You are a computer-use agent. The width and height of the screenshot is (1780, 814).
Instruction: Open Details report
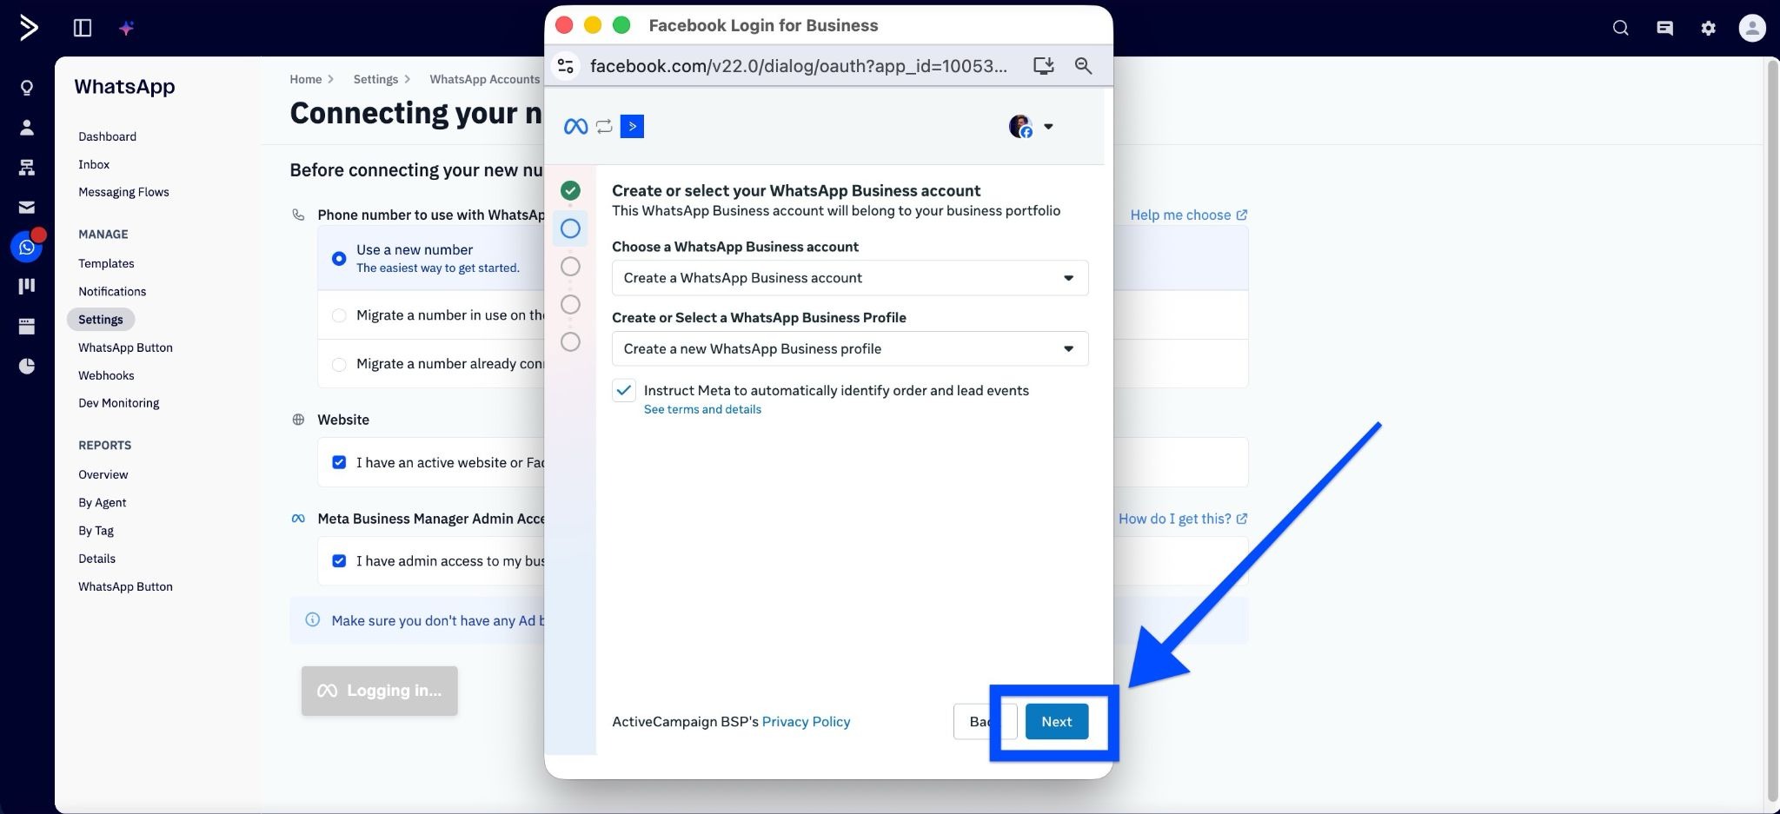pyautogui.click(x=96, y=559)
